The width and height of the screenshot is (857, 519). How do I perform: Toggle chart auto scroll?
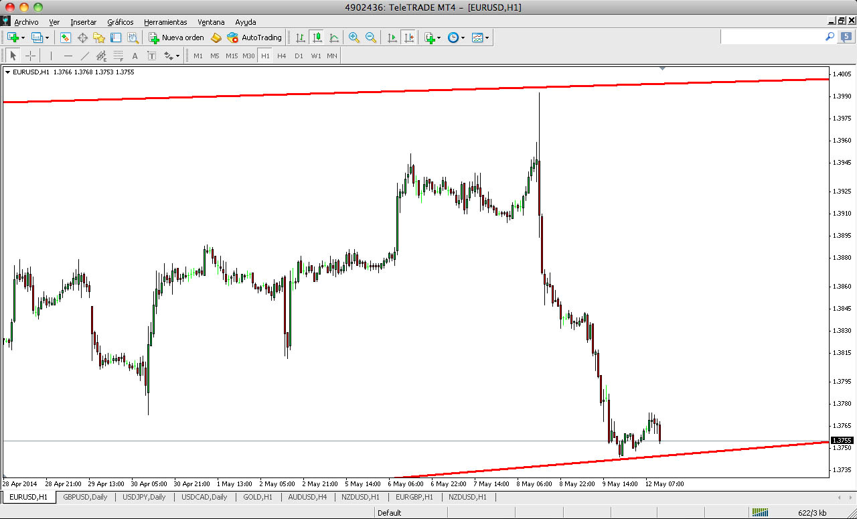click(x=392, y=38)
